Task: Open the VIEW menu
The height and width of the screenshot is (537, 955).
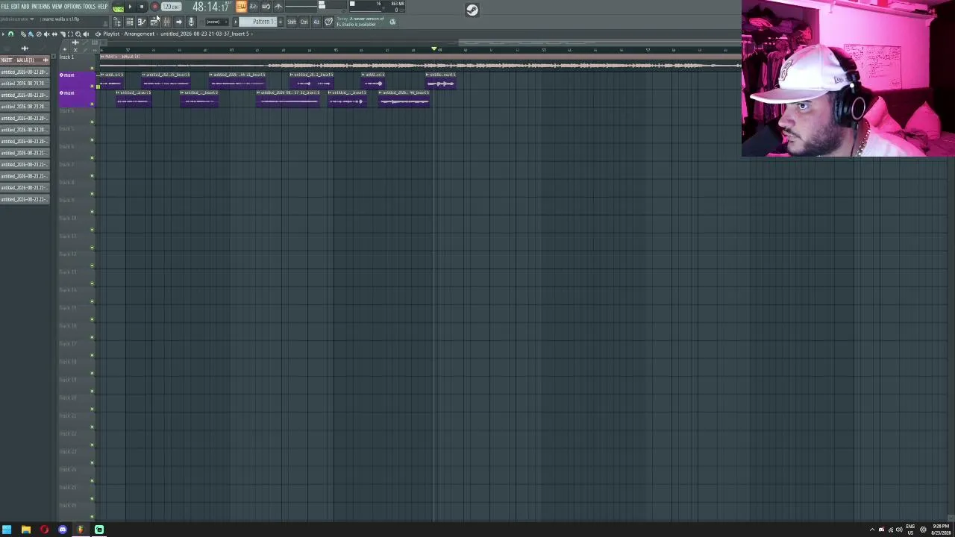Action: tap(57, 7)
